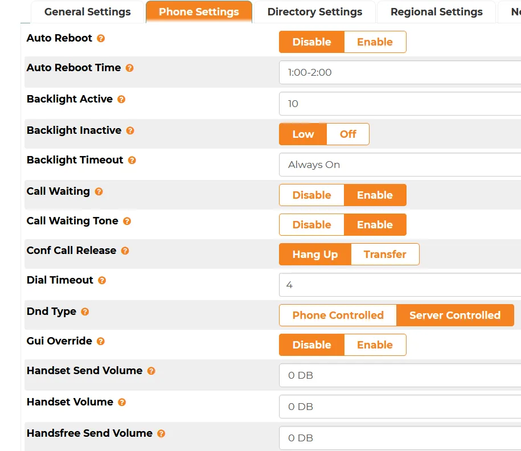This screenshot has height=451, width=521.
Task: Open Conf Call Release help icon
Action: click(x=125, y=251)
